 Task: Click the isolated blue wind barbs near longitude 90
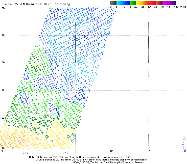click(x=184, y=143)
